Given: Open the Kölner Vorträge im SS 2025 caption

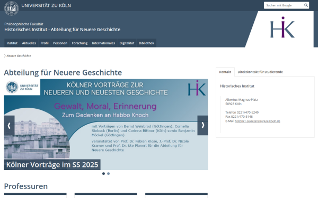Looking at the screenshot, I should tap(52, 165).
